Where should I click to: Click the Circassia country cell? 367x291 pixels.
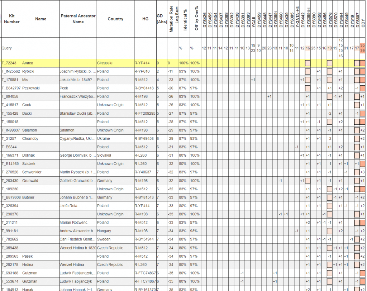[x=105, y=63]
